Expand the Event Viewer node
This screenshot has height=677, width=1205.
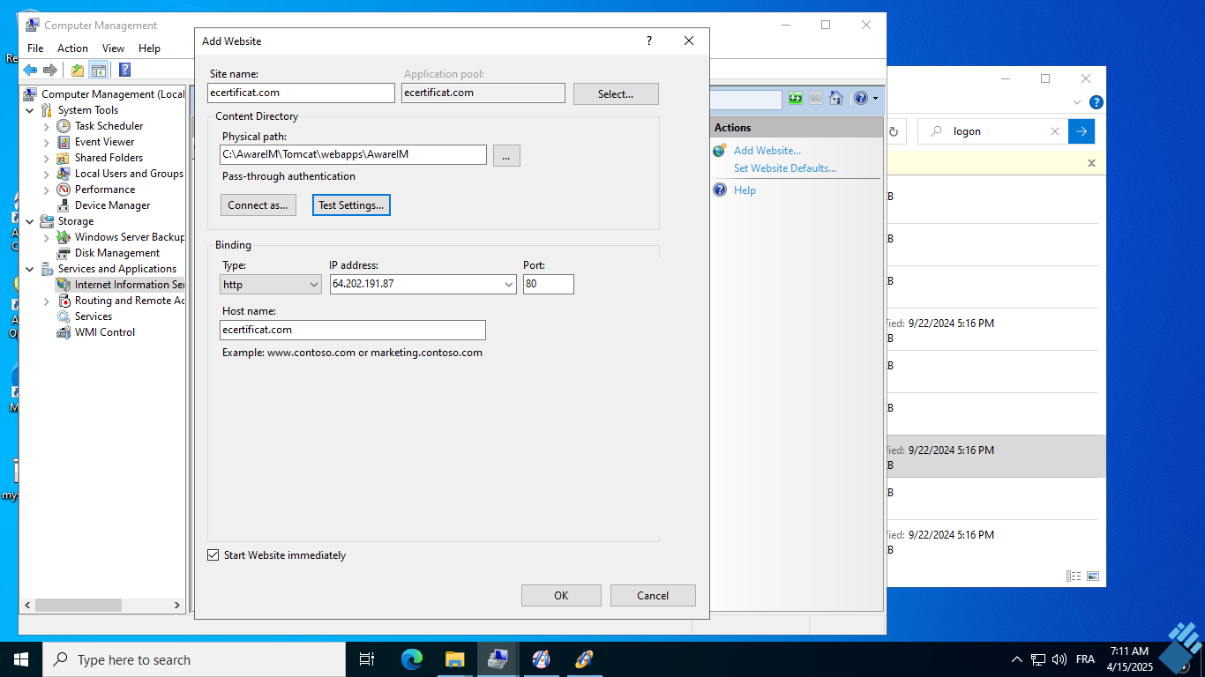point(47,142)
